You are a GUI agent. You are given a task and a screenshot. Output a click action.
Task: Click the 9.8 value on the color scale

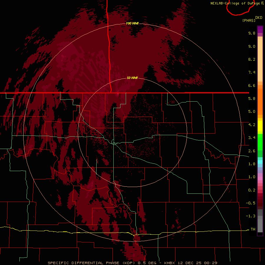pos(252,33)
